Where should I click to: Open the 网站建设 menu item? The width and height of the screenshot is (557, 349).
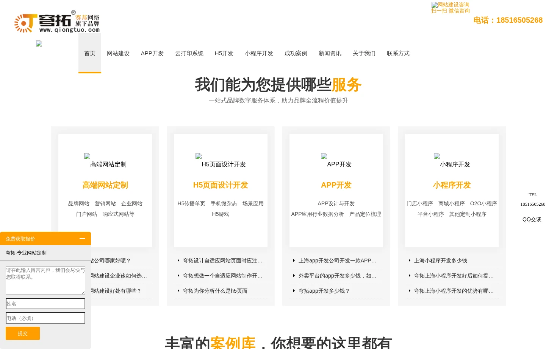pos(118,53)
